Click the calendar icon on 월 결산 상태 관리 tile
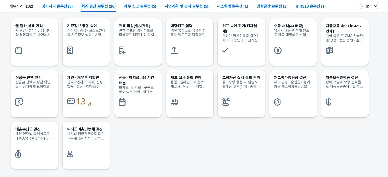The height and width of the screenshot is (177, 388). point(19,50)
